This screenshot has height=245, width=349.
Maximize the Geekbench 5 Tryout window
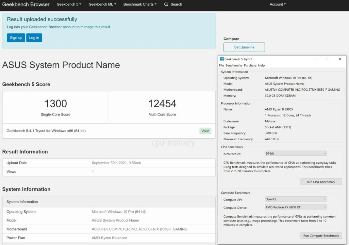coord(328,59)
